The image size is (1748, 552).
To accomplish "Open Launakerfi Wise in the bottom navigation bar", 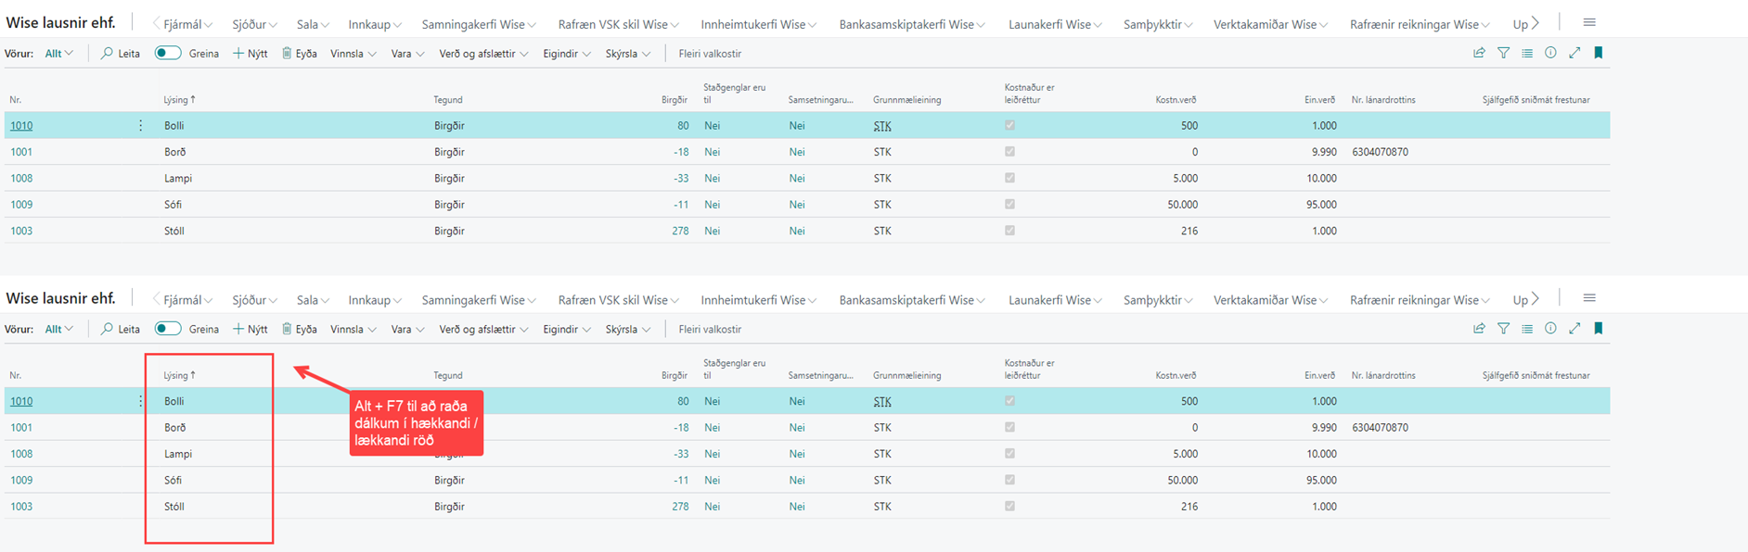I will click(x=1055, y=300).
